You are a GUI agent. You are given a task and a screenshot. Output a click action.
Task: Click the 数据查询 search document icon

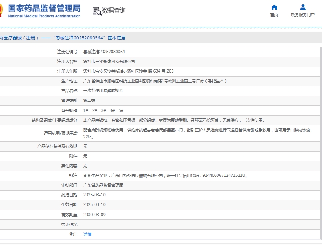click(x=97, y=11)
